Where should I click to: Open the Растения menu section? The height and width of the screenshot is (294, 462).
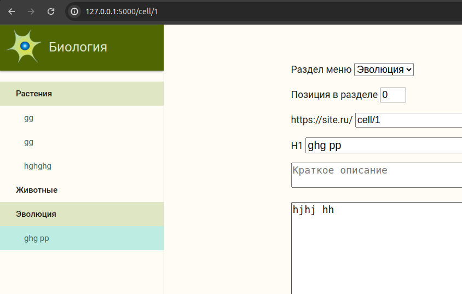(34, 94)
